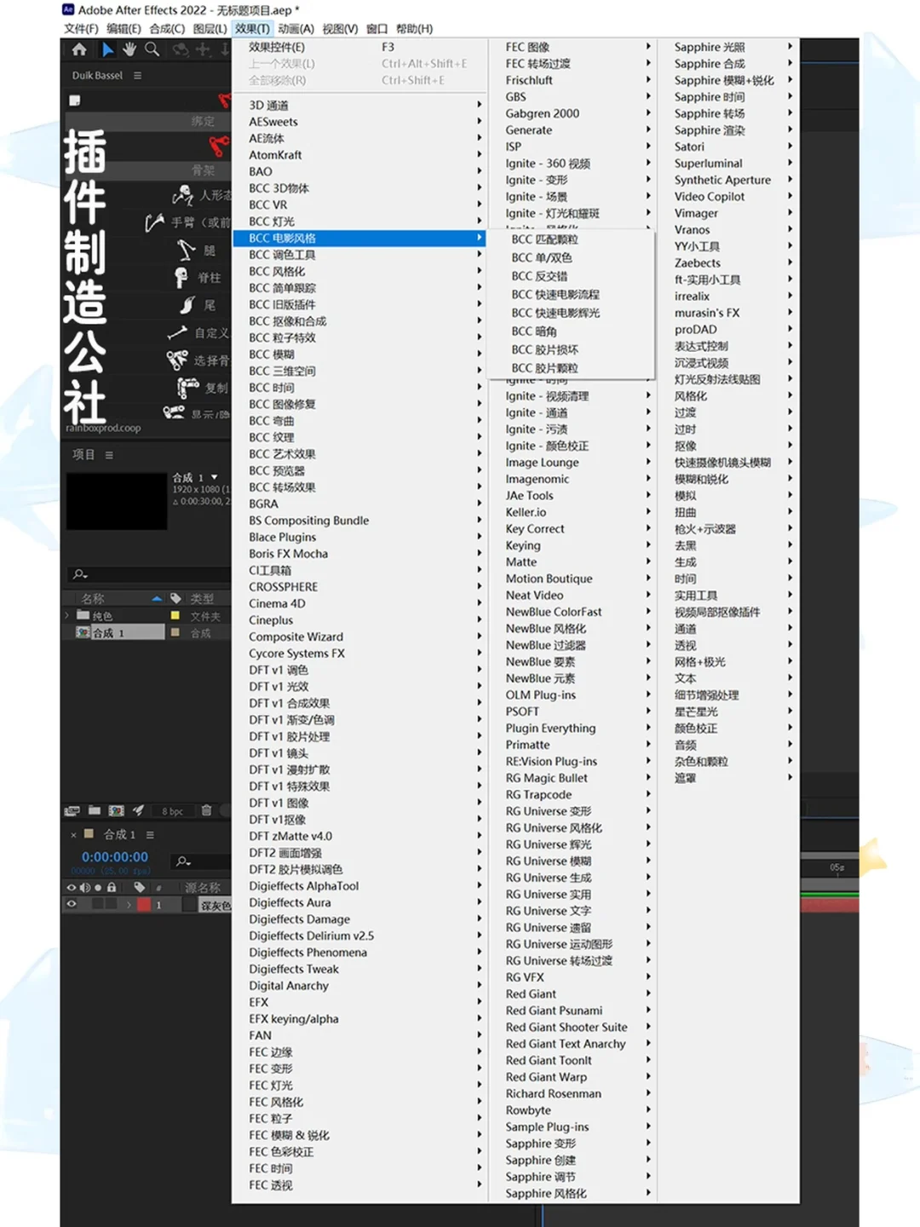Viewport: 920px width, 1227px height.
Task: Select the Hand tool in the toolbar
Action: (129, 49)
